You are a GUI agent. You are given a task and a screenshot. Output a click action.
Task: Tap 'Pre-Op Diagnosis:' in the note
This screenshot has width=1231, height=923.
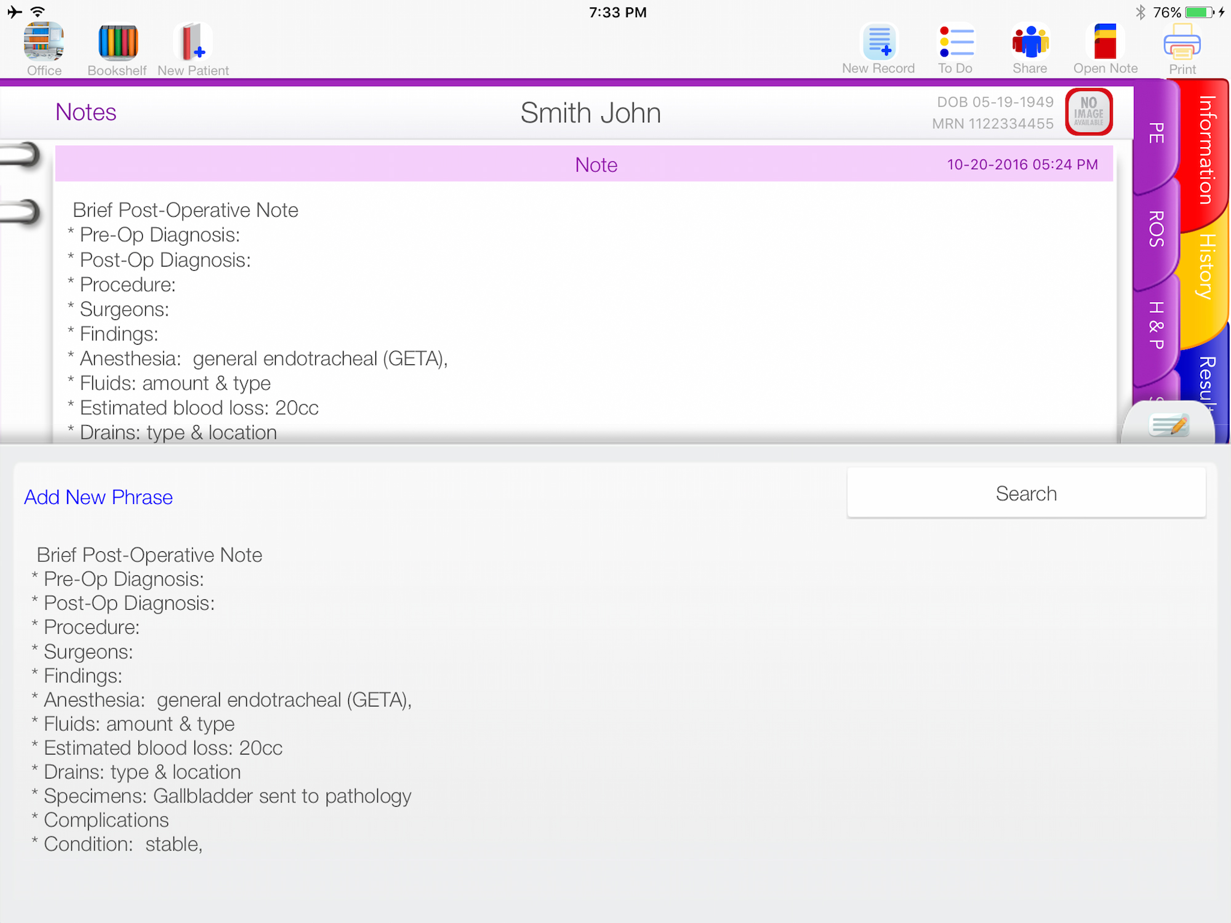coord(160,235)
